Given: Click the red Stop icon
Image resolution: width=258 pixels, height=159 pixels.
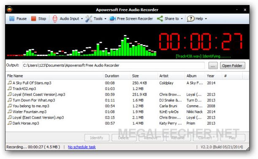Looking at the screenshot, I should pos(34,19).
